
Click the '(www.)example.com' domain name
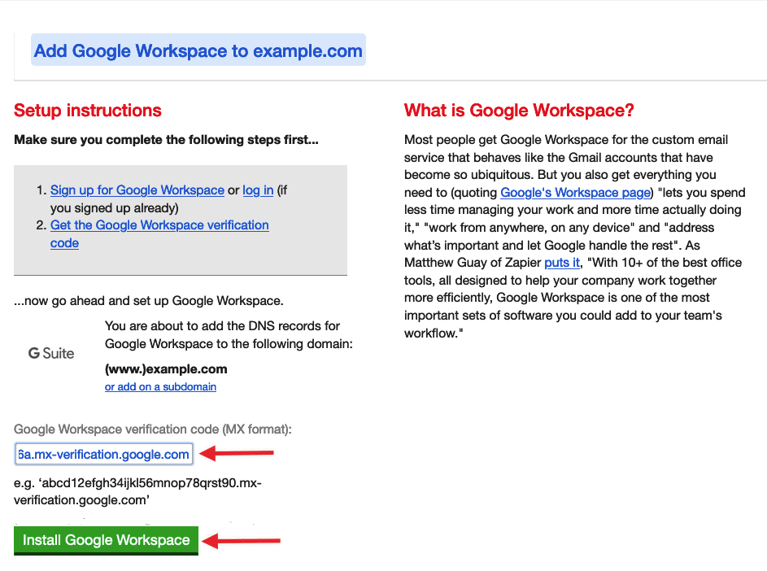click(x=166, y=368)
